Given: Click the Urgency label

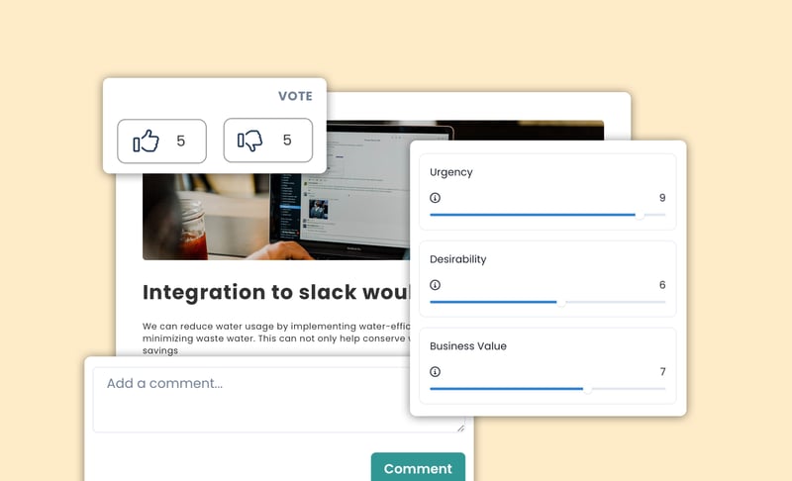Looking at the screenshot, I should click(451, 172).
